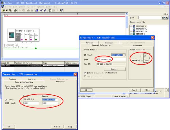The height and width of the screenshot is (130, 170).
Task: Open the Help menu
Action: [x=55, y=7]
